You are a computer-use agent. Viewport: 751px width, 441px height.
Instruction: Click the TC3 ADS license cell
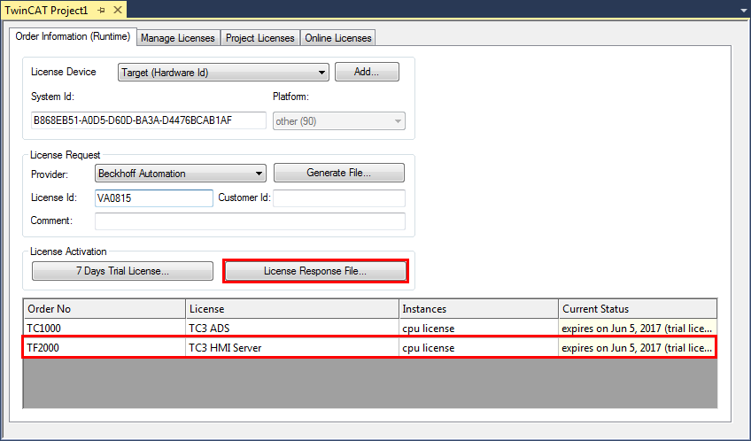point(292,329)
